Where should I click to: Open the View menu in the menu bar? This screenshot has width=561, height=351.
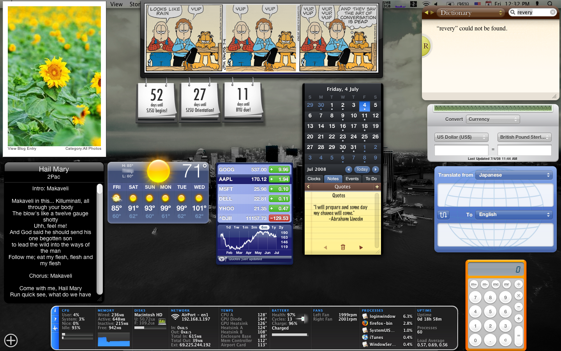coord(116,4)
